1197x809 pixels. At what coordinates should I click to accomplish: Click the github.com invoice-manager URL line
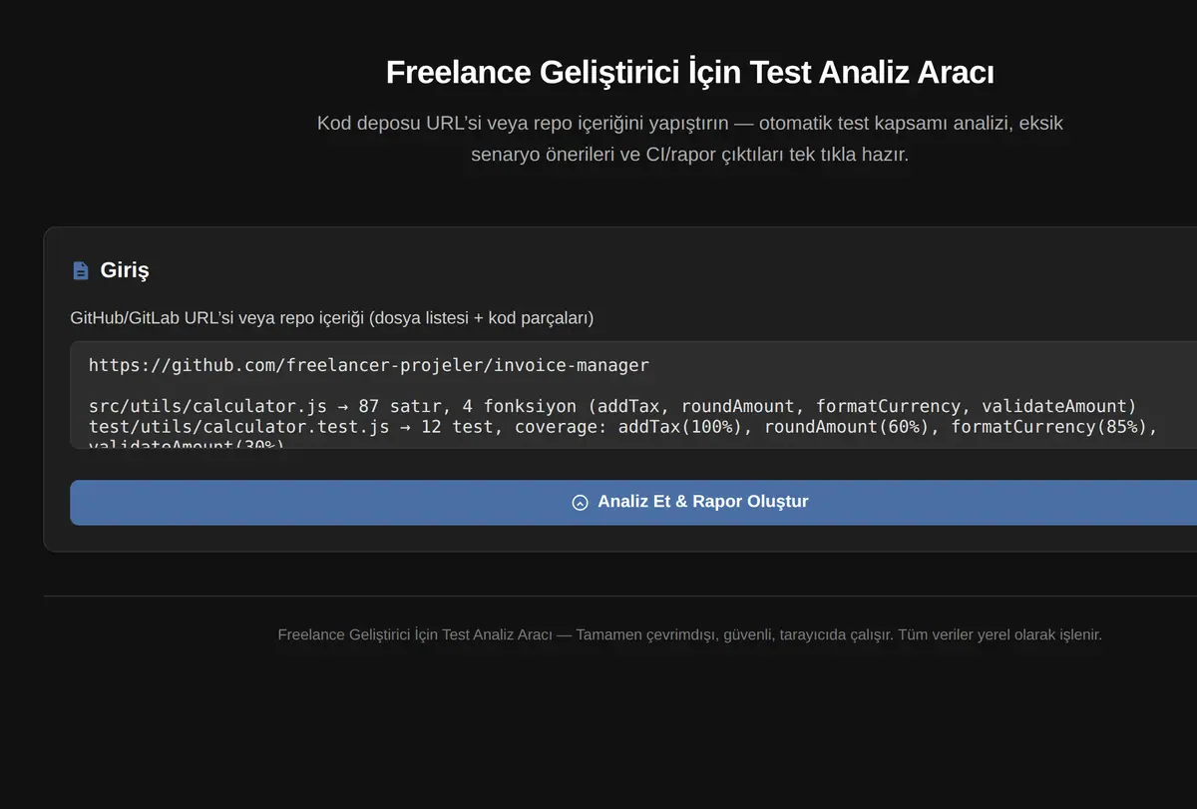pyautogui.click(x=369, y=365)
